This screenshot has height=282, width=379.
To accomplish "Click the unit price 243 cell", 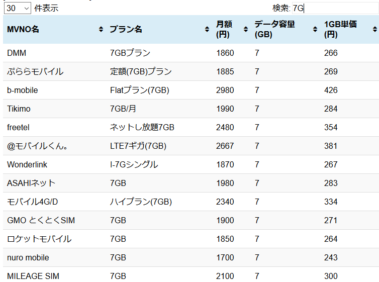I will (x=331, y=257).
